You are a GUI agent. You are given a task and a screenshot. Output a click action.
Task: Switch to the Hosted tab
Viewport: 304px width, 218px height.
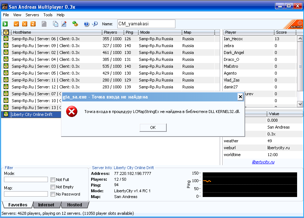(x=74, y=205)
